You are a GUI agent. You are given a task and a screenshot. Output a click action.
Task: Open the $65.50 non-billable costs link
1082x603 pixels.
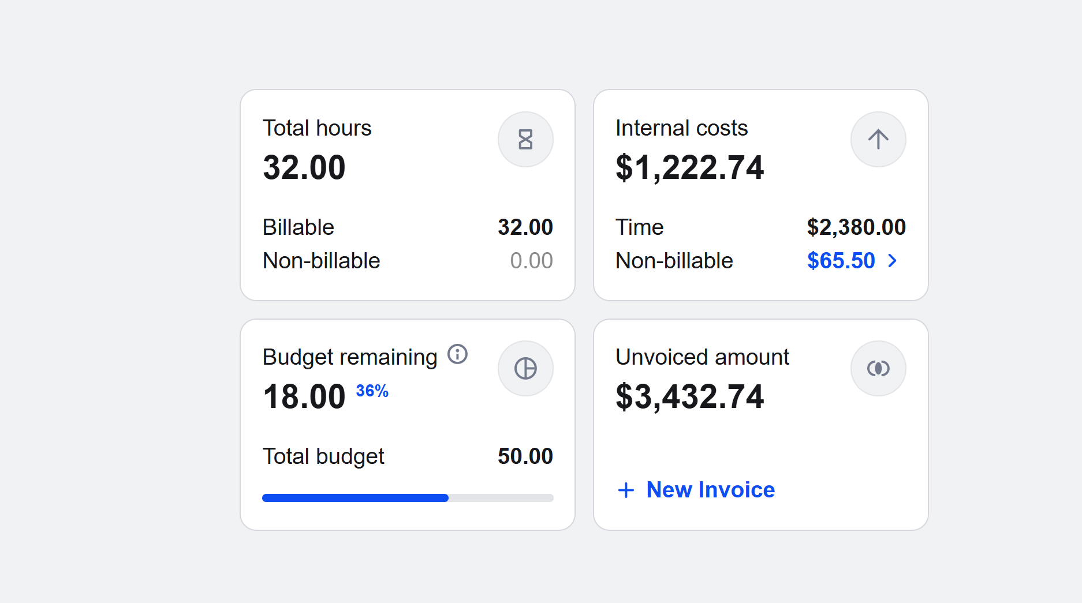tap(841, 261)
